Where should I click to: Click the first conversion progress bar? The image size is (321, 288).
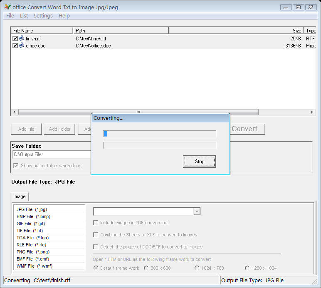[x=160, y=134]
